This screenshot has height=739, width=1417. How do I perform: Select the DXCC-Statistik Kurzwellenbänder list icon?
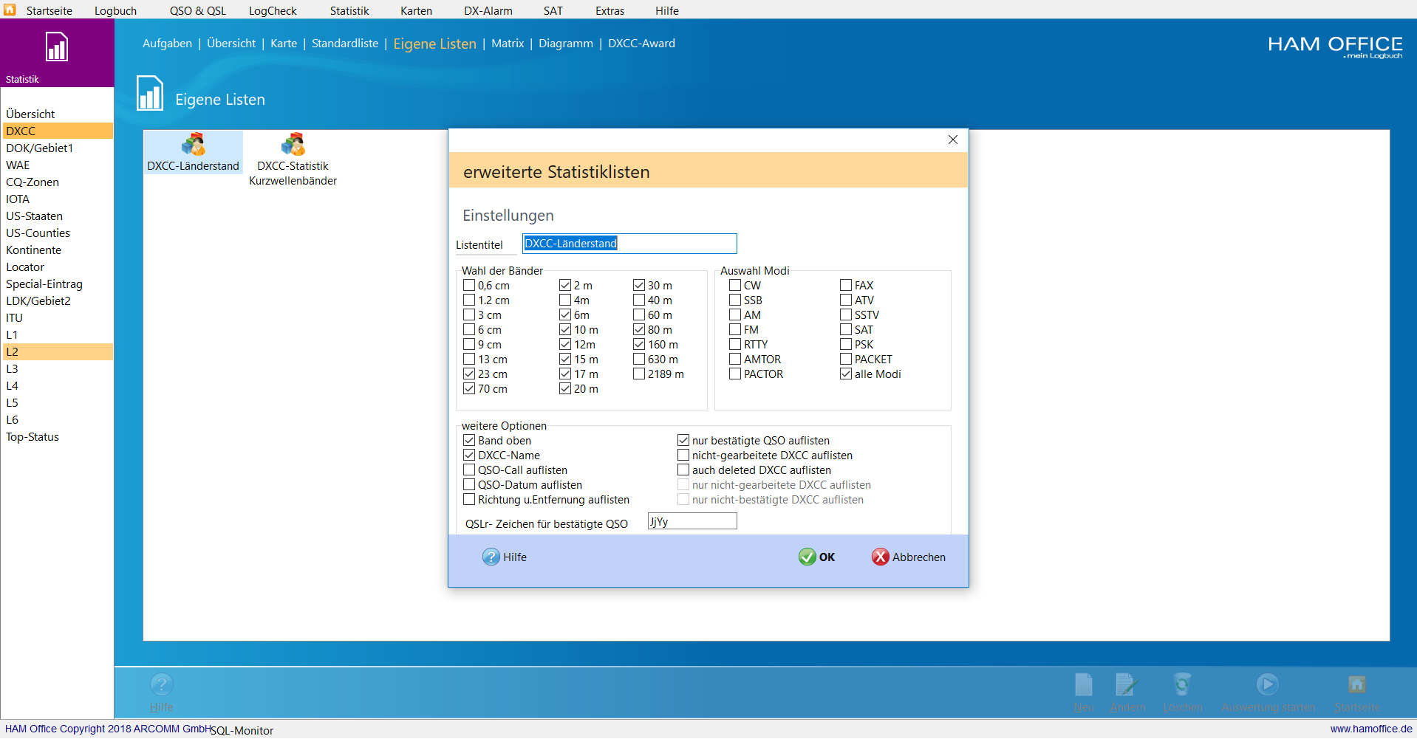coord(293,144)
